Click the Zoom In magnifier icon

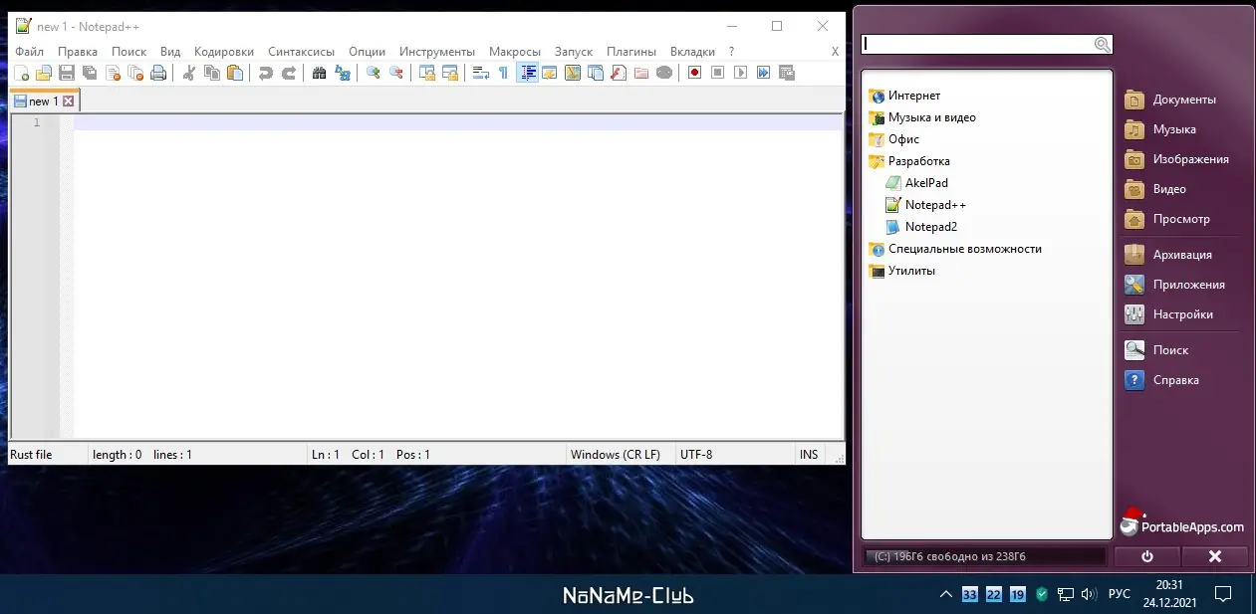pos(373,73)
